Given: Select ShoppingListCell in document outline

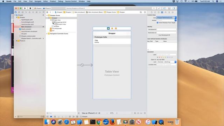Looking at the screenshot, I should coord(61,22).
